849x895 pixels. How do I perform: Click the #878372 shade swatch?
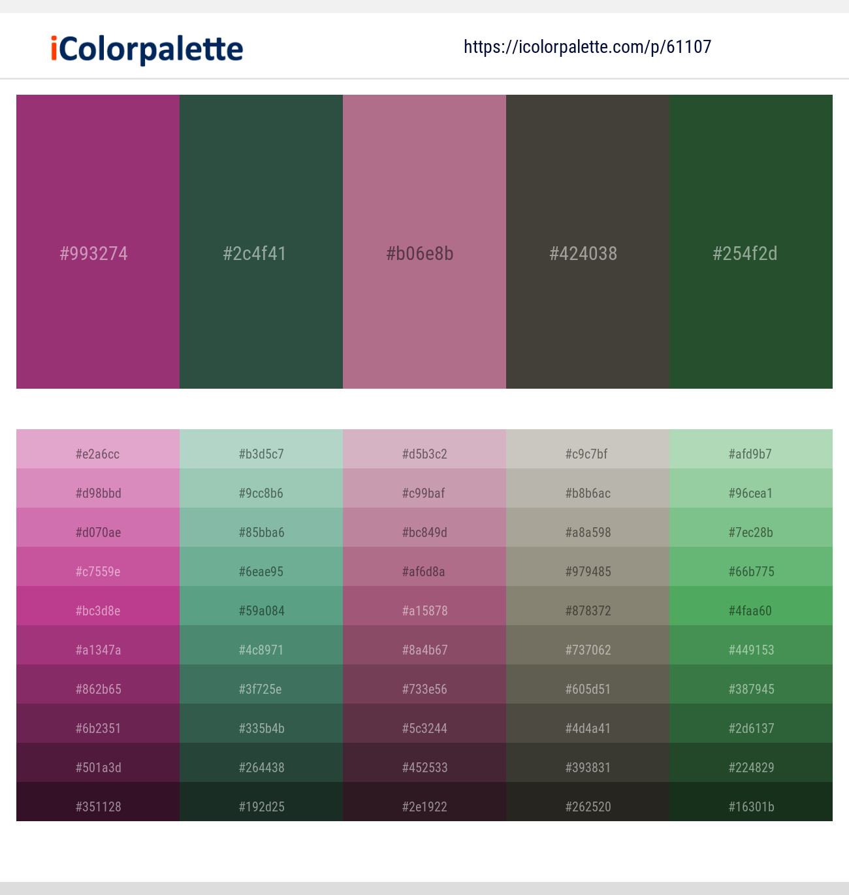pos(588,610)
